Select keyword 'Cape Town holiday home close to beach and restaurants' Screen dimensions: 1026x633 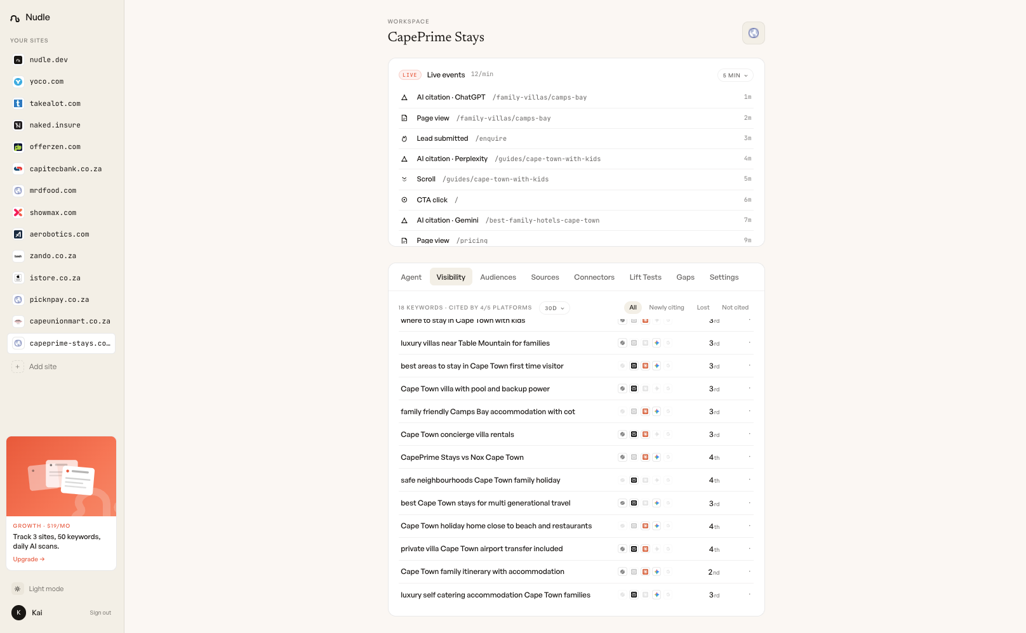point(496,526)
